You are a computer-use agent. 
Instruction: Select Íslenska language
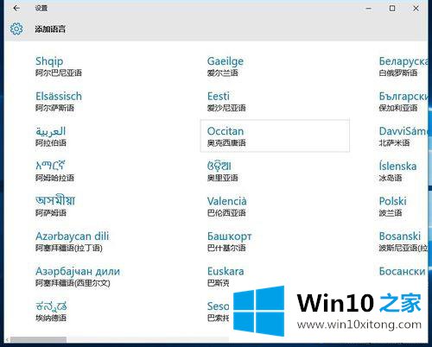[397, 171]
